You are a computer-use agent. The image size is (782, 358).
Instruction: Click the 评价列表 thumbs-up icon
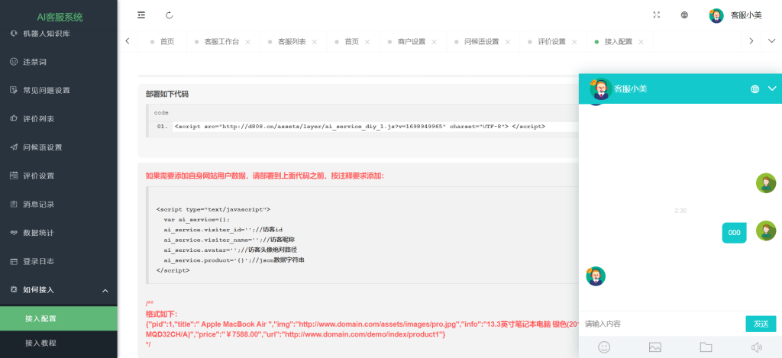pos(14,118)
